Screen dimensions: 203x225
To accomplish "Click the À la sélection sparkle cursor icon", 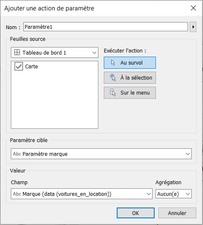I will 113,77.
